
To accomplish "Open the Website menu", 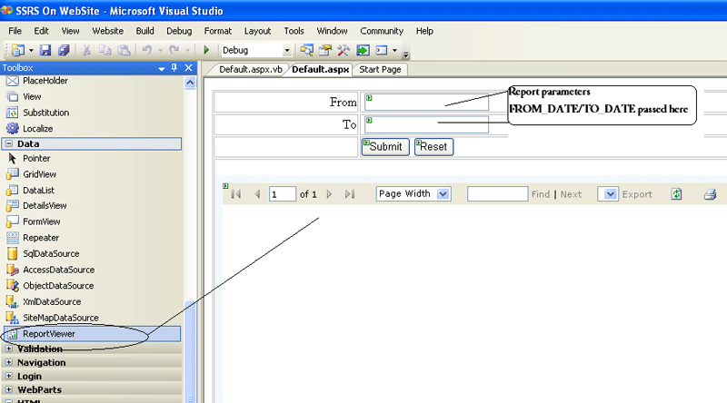I will point(107,31).
